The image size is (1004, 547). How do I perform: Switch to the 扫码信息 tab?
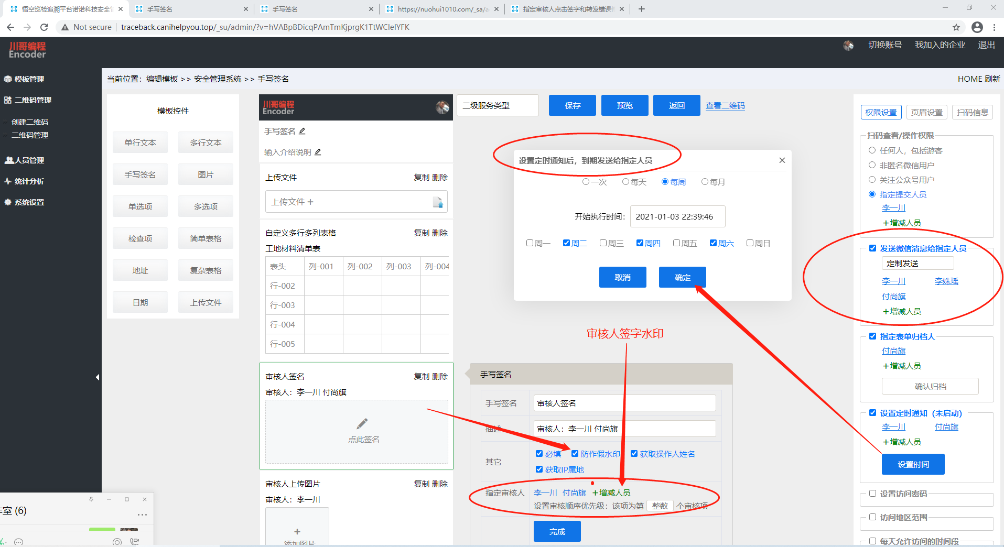[x=973, y=112]
